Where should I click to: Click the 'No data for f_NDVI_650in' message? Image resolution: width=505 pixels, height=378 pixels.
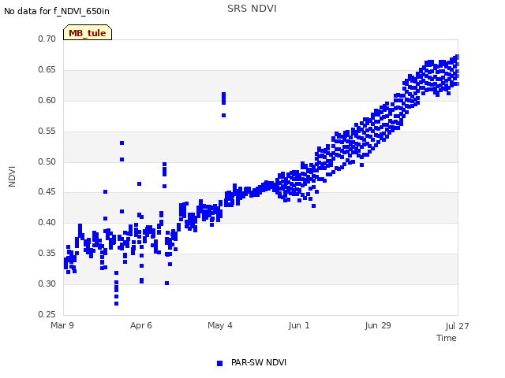pyautogui.click(x=57, y=11)
